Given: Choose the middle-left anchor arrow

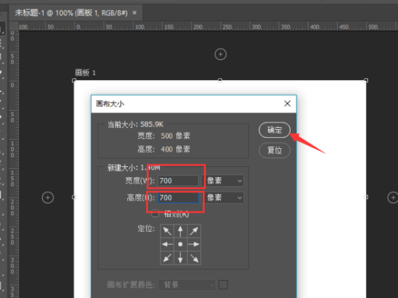Looking at the screenshot, I should pos(166,244).
